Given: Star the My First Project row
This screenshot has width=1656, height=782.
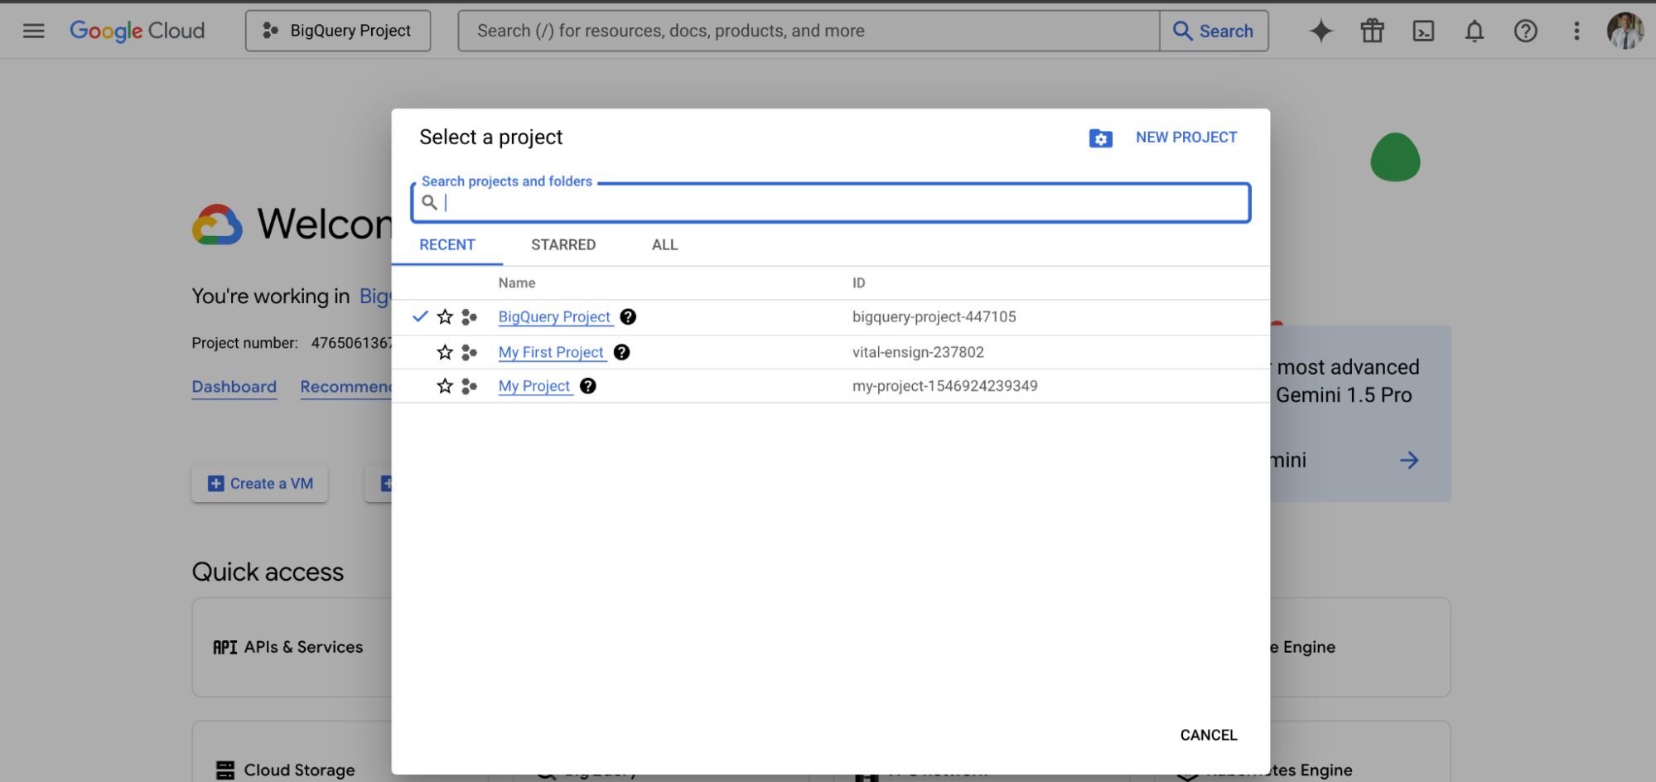Looking at the screenshot, I should click(445, 353).
